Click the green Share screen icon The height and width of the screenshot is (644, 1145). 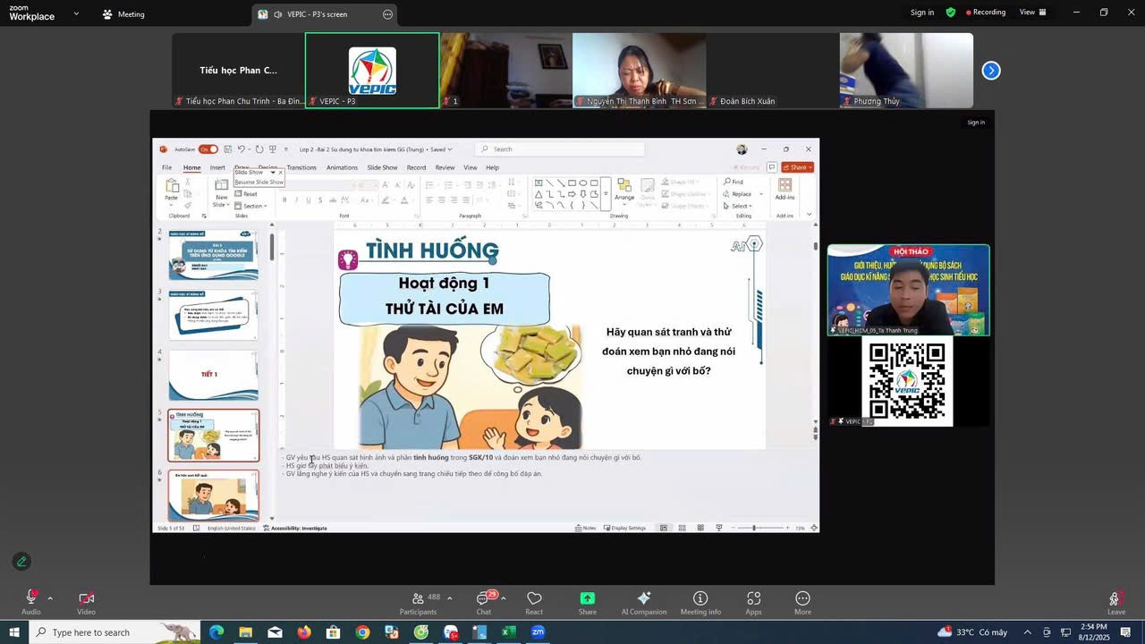point(587,599)
